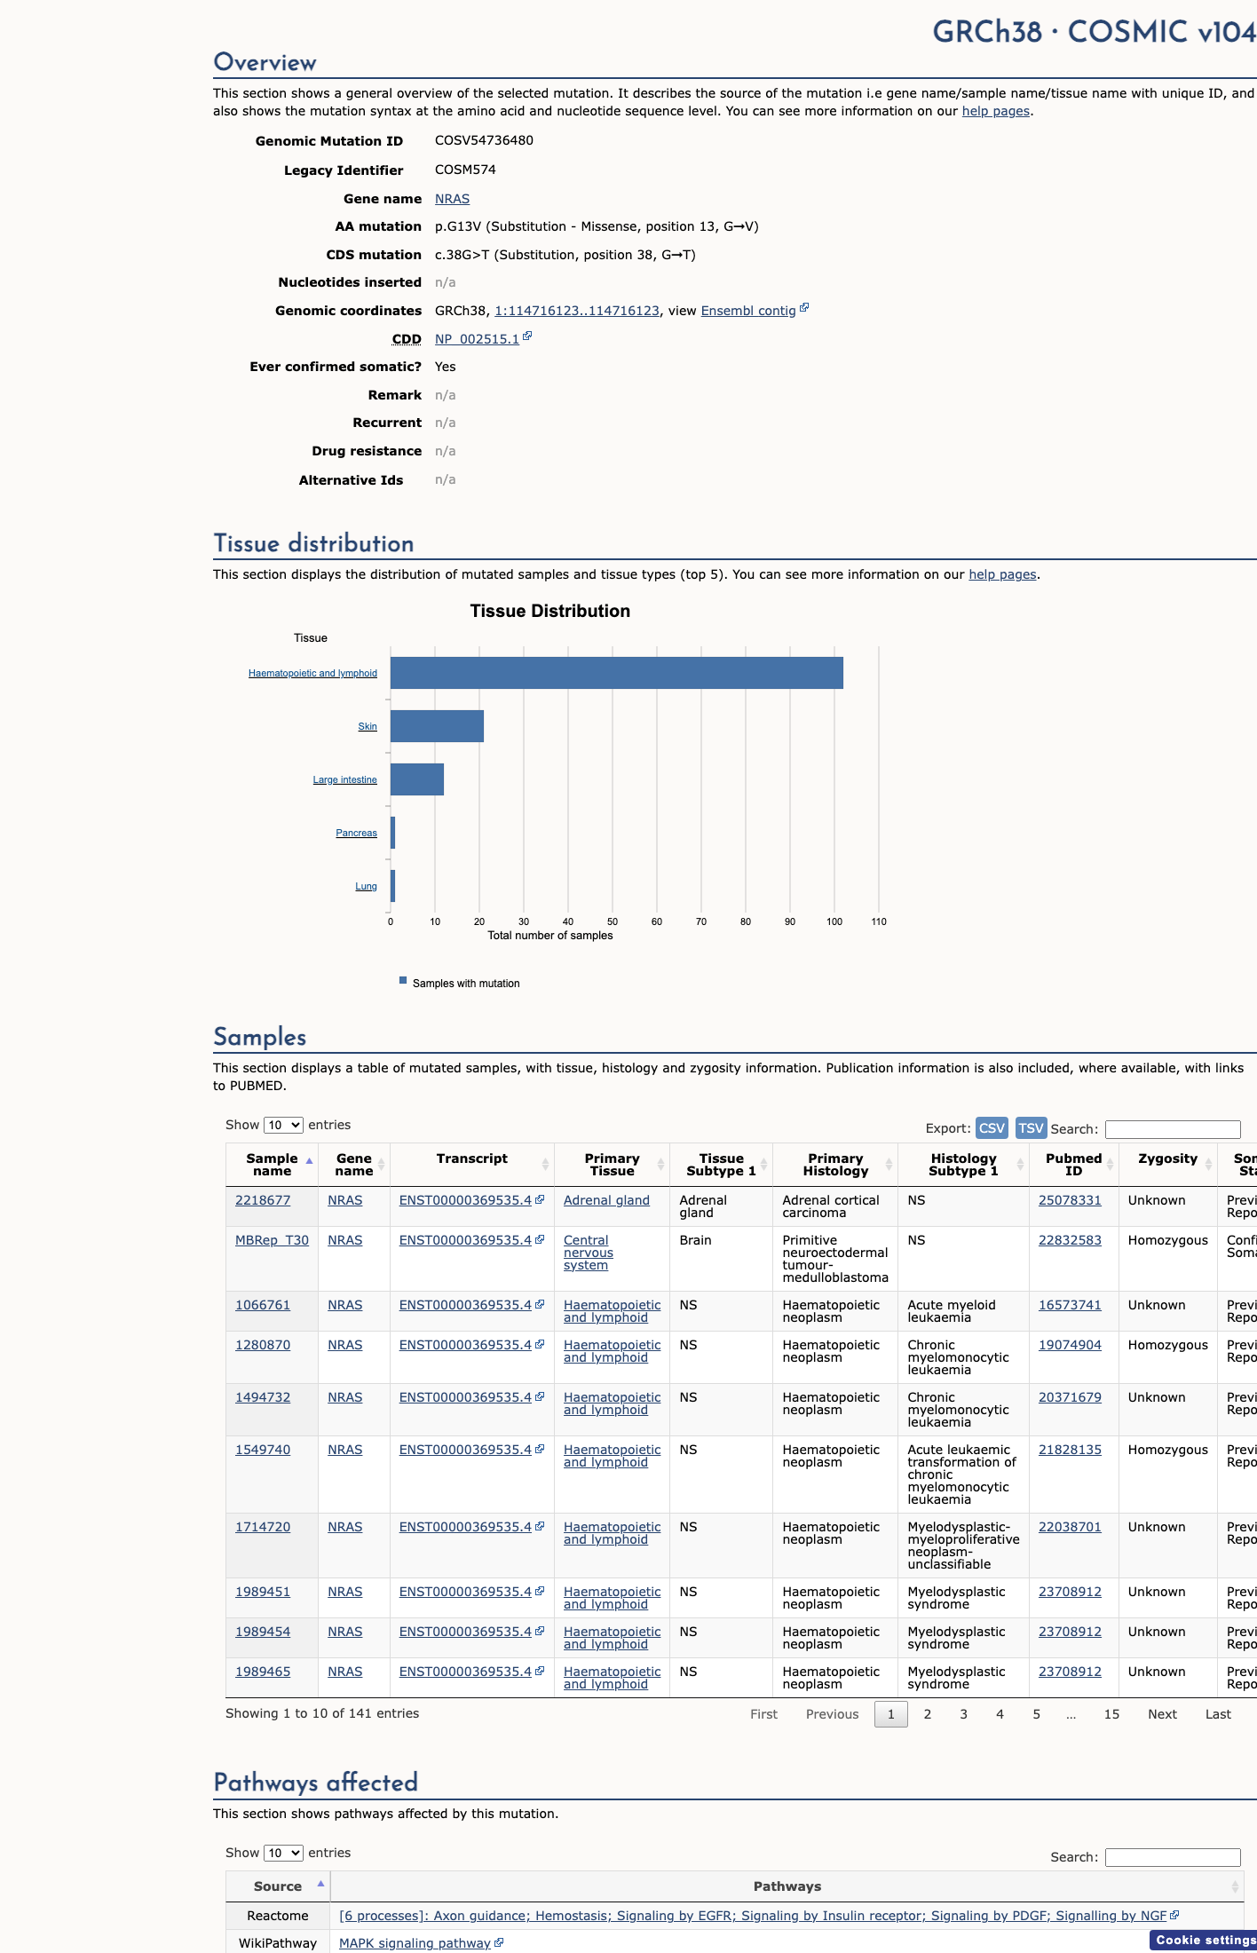This screenshot has width=1257, height=1953.
Task: Export the samples table as CSV
Action: [992, 1128]
